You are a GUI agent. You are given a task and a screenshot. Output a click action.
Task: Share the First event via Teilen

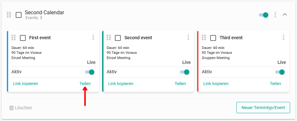click(x=85, y=84)
